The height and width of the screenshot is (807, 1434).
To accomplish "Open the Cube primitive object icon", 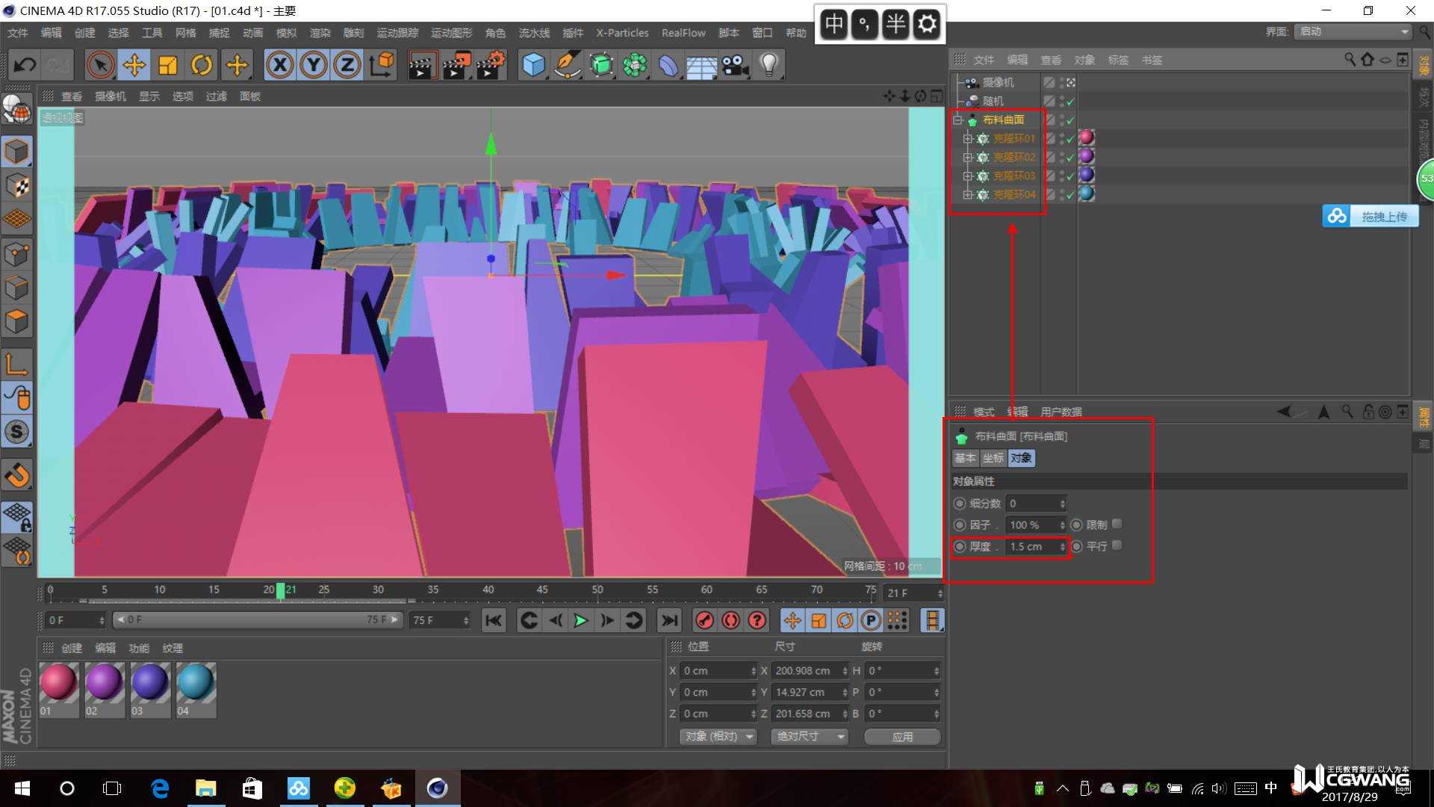I will (x=533, y=65).
